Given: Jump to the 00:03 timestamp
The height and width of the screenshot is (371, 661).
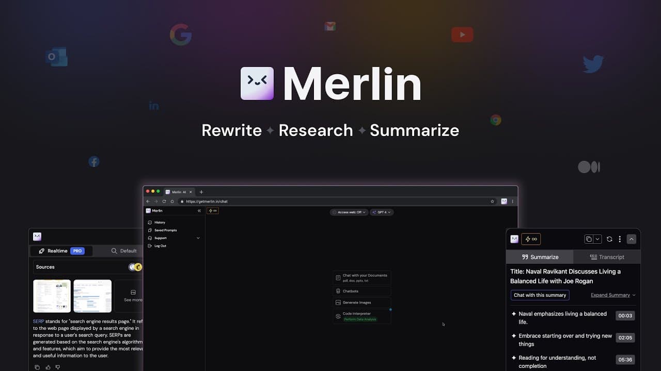Looking at the screenshot, I should pyautogui.click(x=625, y=316).
